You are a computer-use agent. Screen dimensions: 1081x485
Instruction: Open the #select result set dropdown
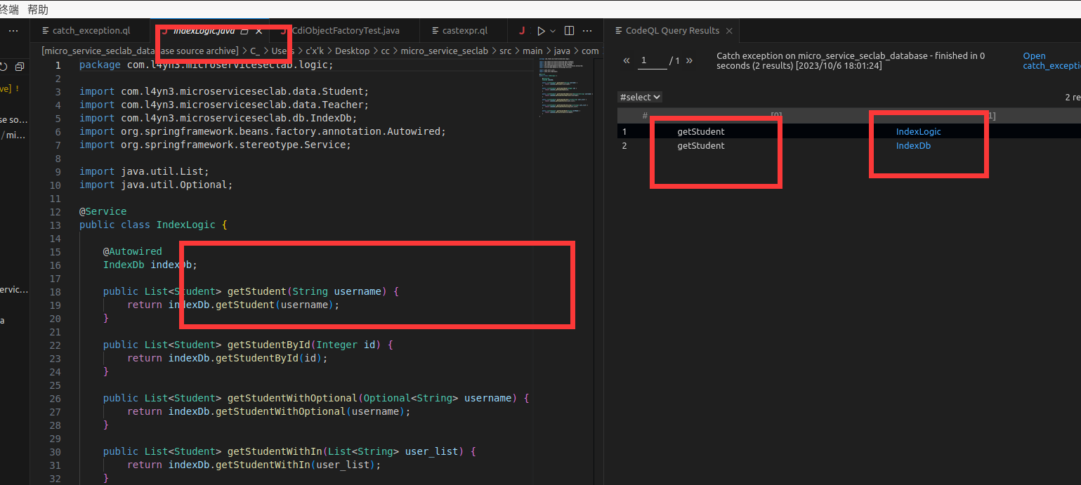coord(640,98)
